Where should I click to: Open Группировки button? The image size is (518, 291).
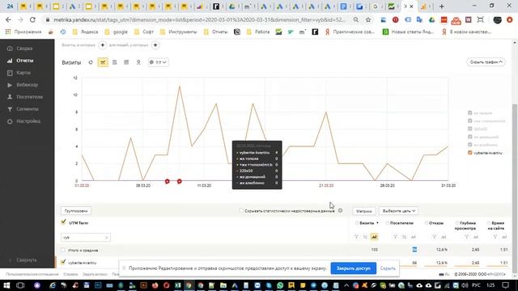[x=76, y=211]
